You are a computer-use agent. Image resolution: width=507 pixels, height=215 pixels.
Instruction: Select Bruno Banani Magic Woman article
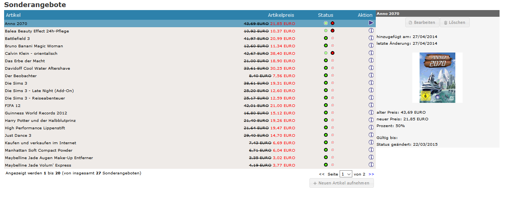tap(34, 46)
